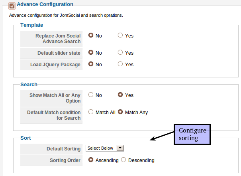Choose Match Any as default match condition
Screen dimensions: 241x176
[x=120, y=112]
